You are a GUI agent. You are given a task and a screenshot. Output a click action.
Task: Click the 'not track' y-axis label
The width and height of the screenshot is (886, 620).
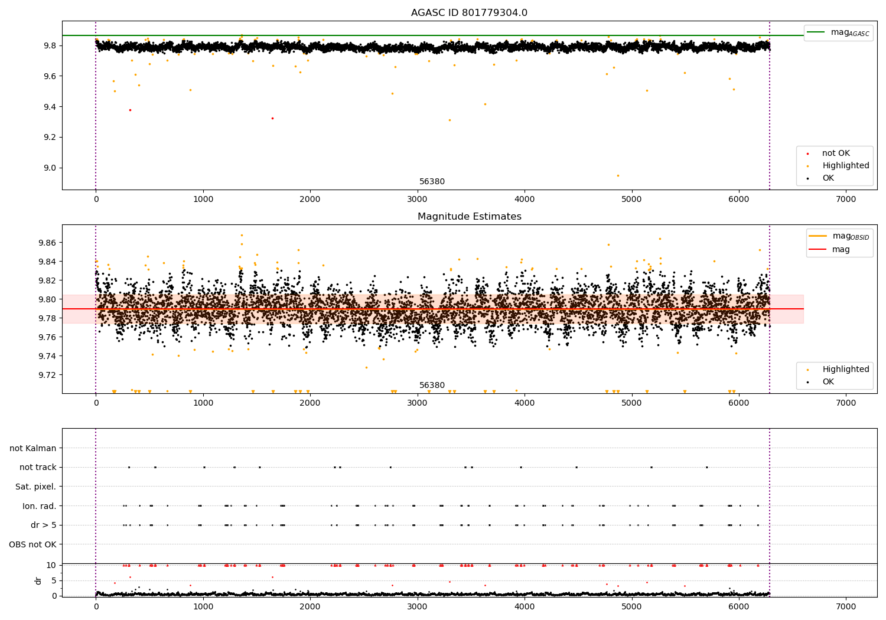click(38, 468)
